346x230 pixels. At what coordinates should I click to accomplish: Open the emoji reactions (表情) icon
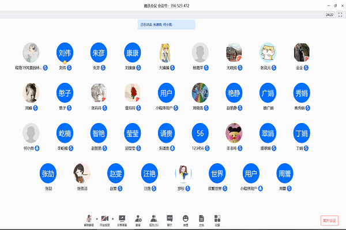[x=186, y=219]
